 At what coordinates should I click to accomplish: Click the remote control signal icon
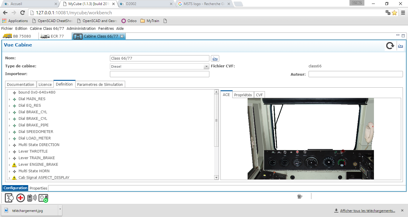(32, 198)
